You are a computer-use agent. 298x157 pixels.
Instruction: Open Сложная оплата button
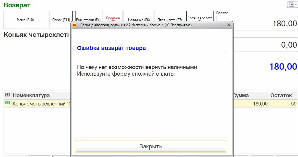click(200, 16)
